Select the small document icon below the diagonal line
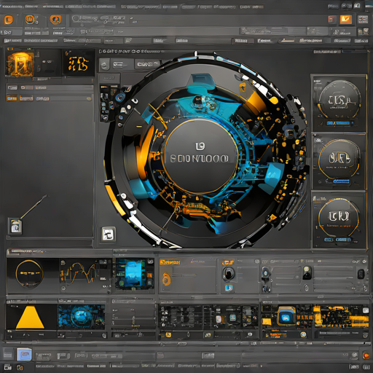Viewport: 373px width, 373px height. tap(15, 226)
